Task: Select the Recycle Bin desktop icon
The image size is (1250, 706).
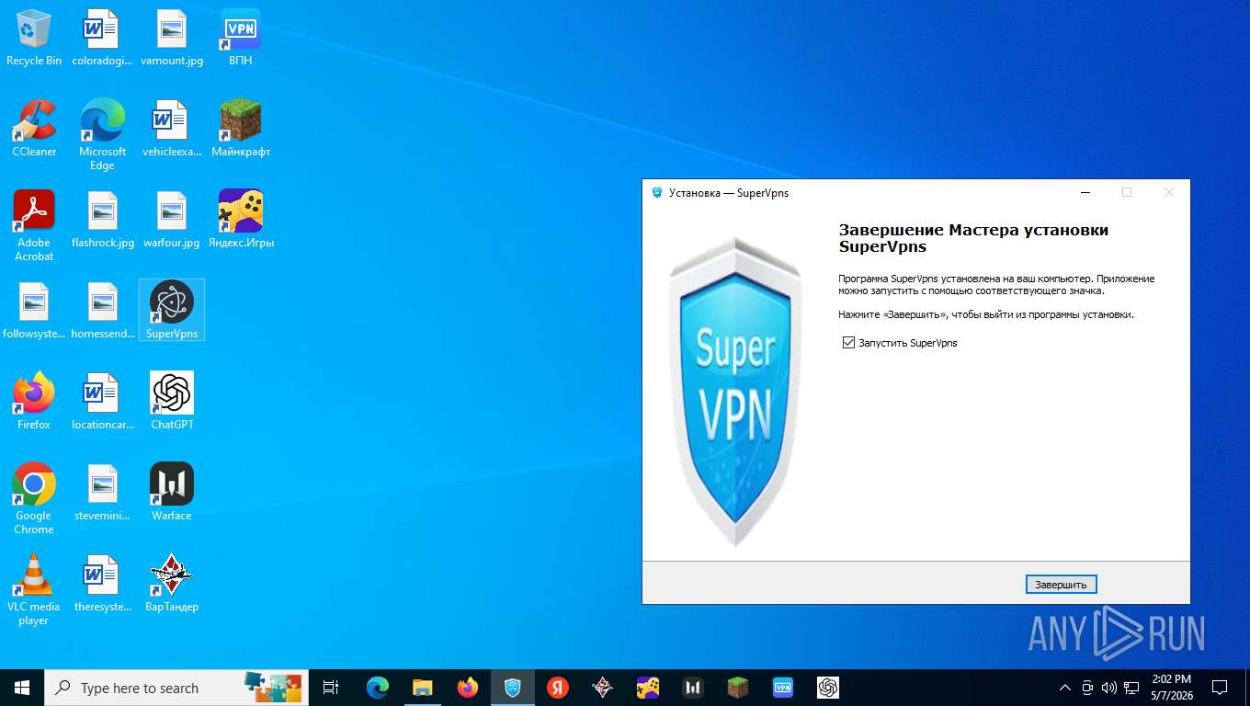Action: [x=34, y=38]
